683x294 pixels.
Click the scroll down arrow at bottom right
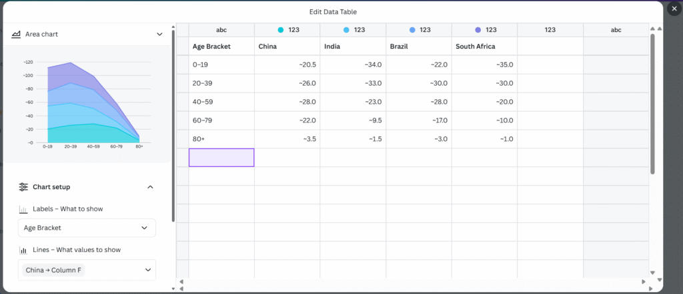point(652,273)
